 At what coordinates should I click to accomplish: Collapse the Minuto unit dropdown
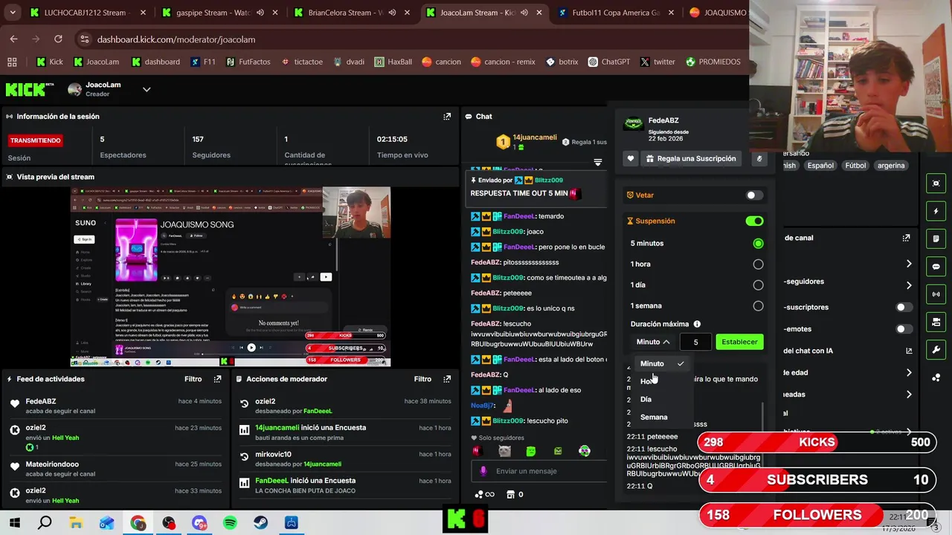click(653, 342)
